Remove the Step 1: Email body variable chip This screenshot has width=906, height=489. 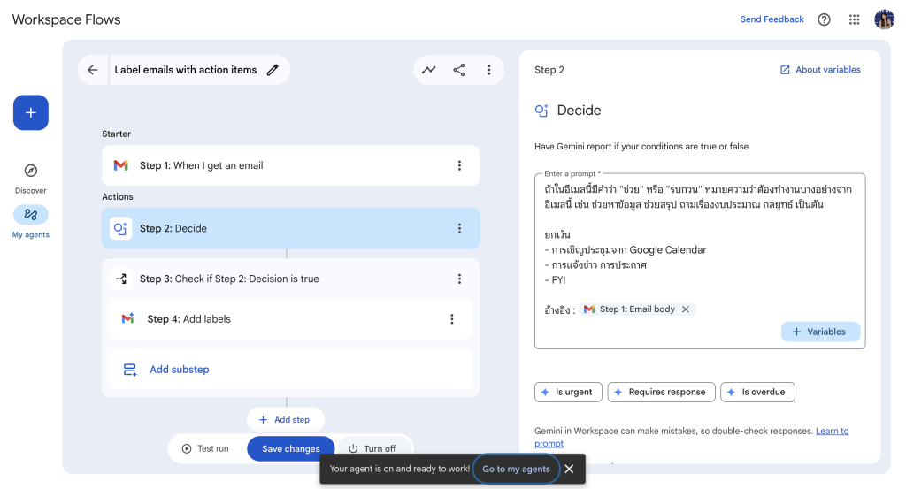(686, 309)
